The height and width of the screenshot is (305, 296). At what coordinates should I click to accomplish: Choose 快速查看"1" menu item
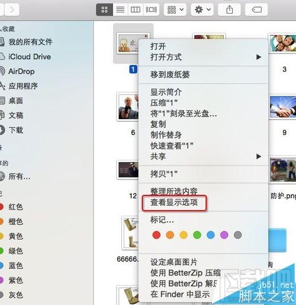point(203,146)
